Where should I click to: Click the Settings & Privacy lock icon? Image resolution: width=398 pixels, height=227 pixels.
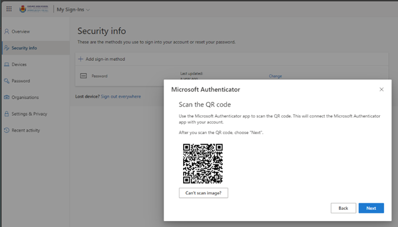click(6, 114)
